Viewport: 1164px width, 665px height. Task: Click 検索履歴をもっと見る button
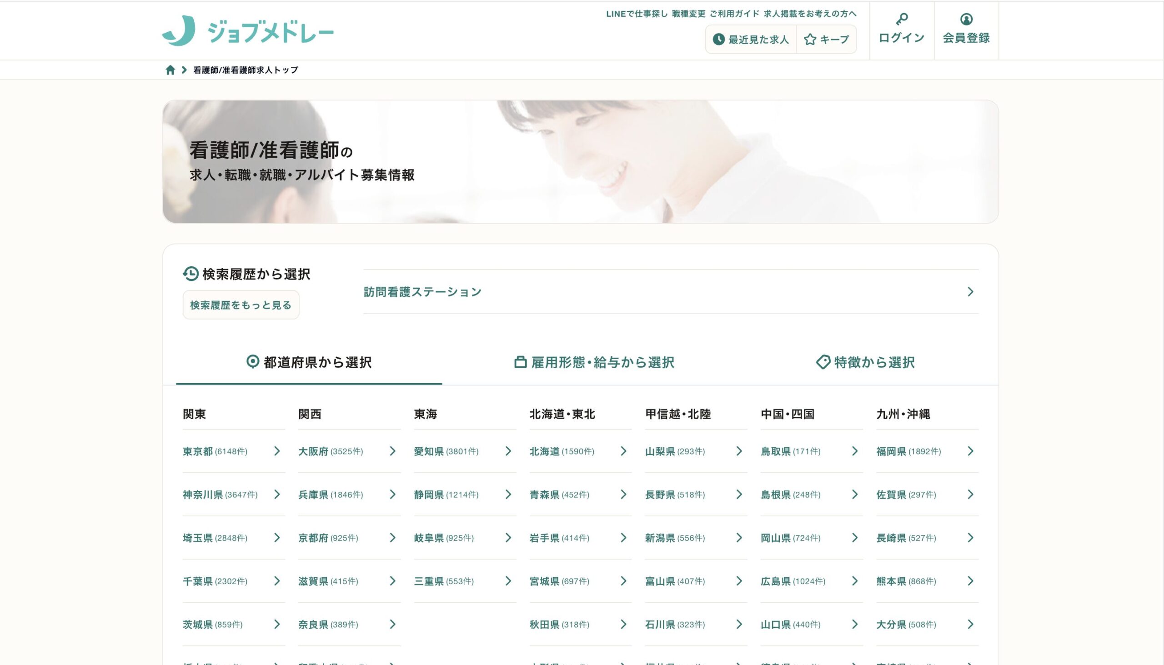coord(241,305)
